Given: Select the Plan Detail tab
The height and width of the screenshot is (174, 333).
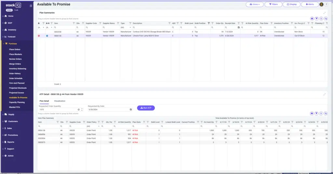Looking at the screenshot, I should click(44, 101).
